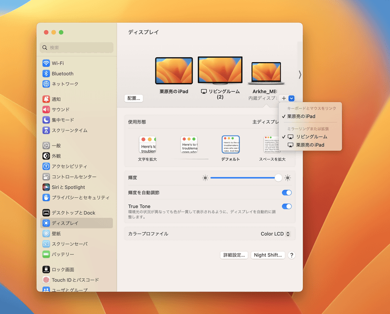Click the blue chevron next to plus button
This screenshot has width=390, height=314.
[x=291, y=98]
